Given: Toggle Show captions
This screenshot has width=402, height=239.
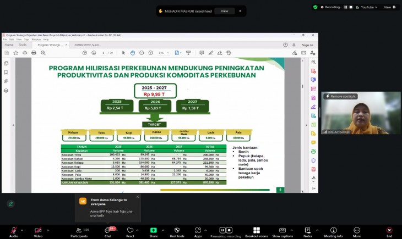Looking at the screenshot, I should coord(283,232).
